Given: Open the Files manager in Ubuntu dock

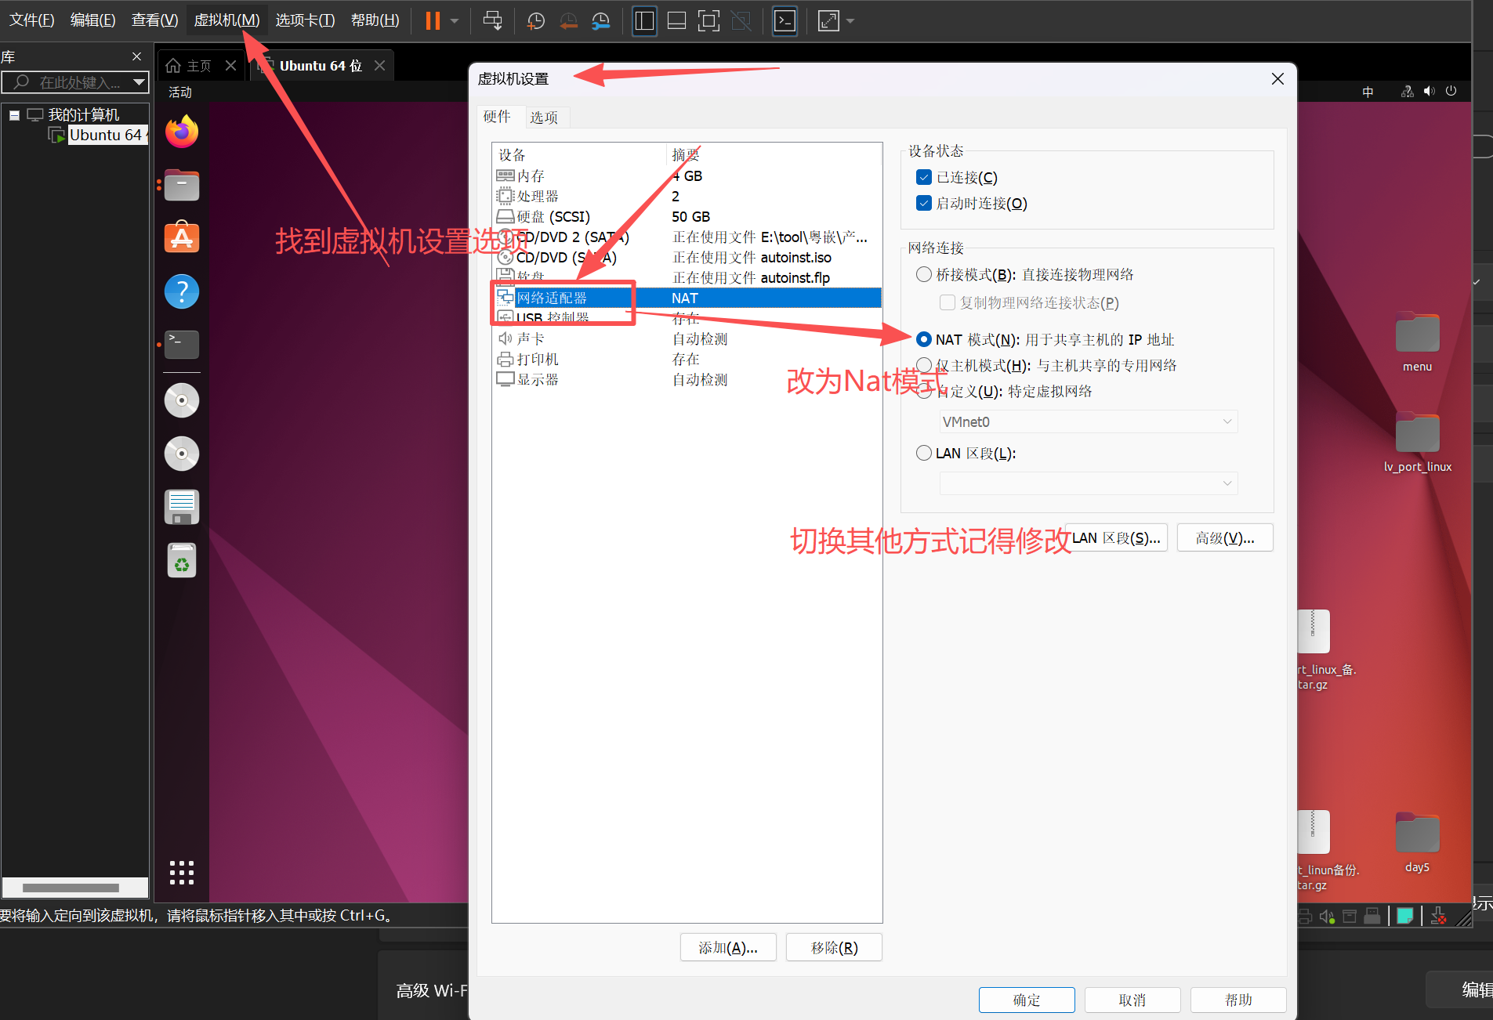Looking at the screenshot, I should tap(182, 186).
